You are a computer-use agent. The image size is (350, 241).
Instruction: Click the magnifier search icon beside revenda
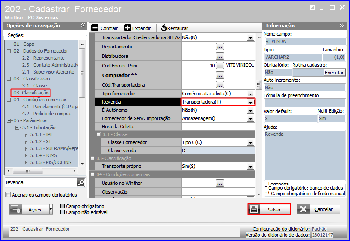[x=81, y=183]
